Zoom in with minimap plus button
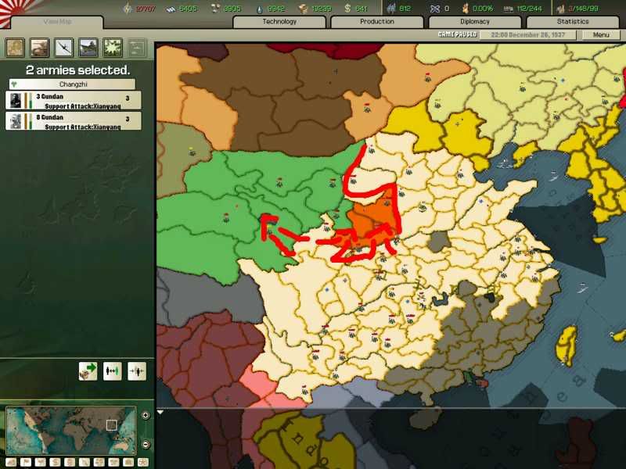 coord(146,415)
